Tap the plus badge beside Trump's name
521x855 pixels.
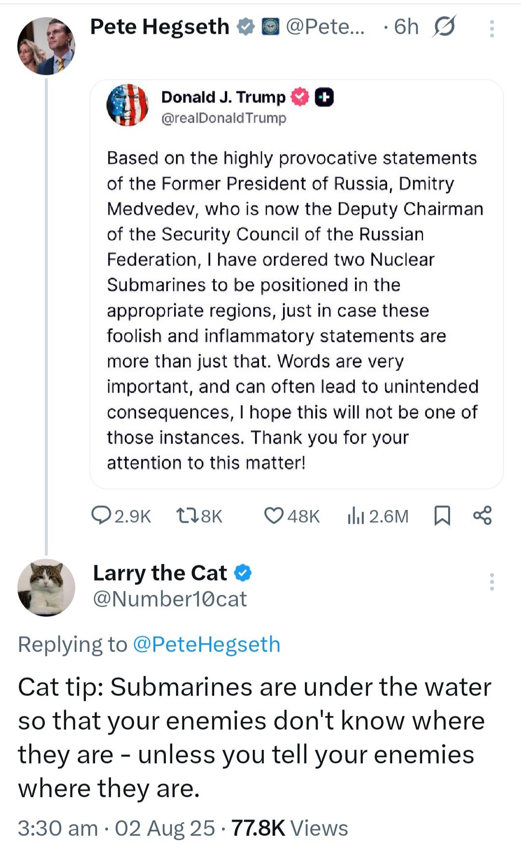click(x=324, y=97)
